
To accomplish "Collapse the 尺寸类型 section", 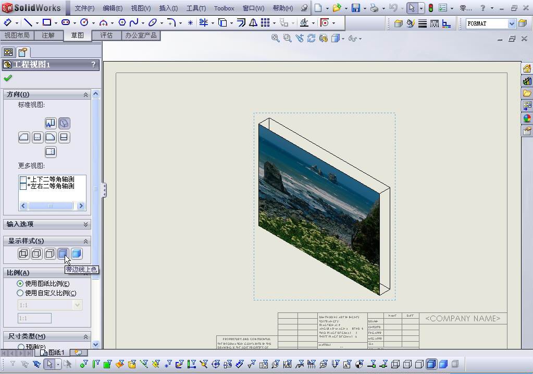I will [x=85, y=336].
